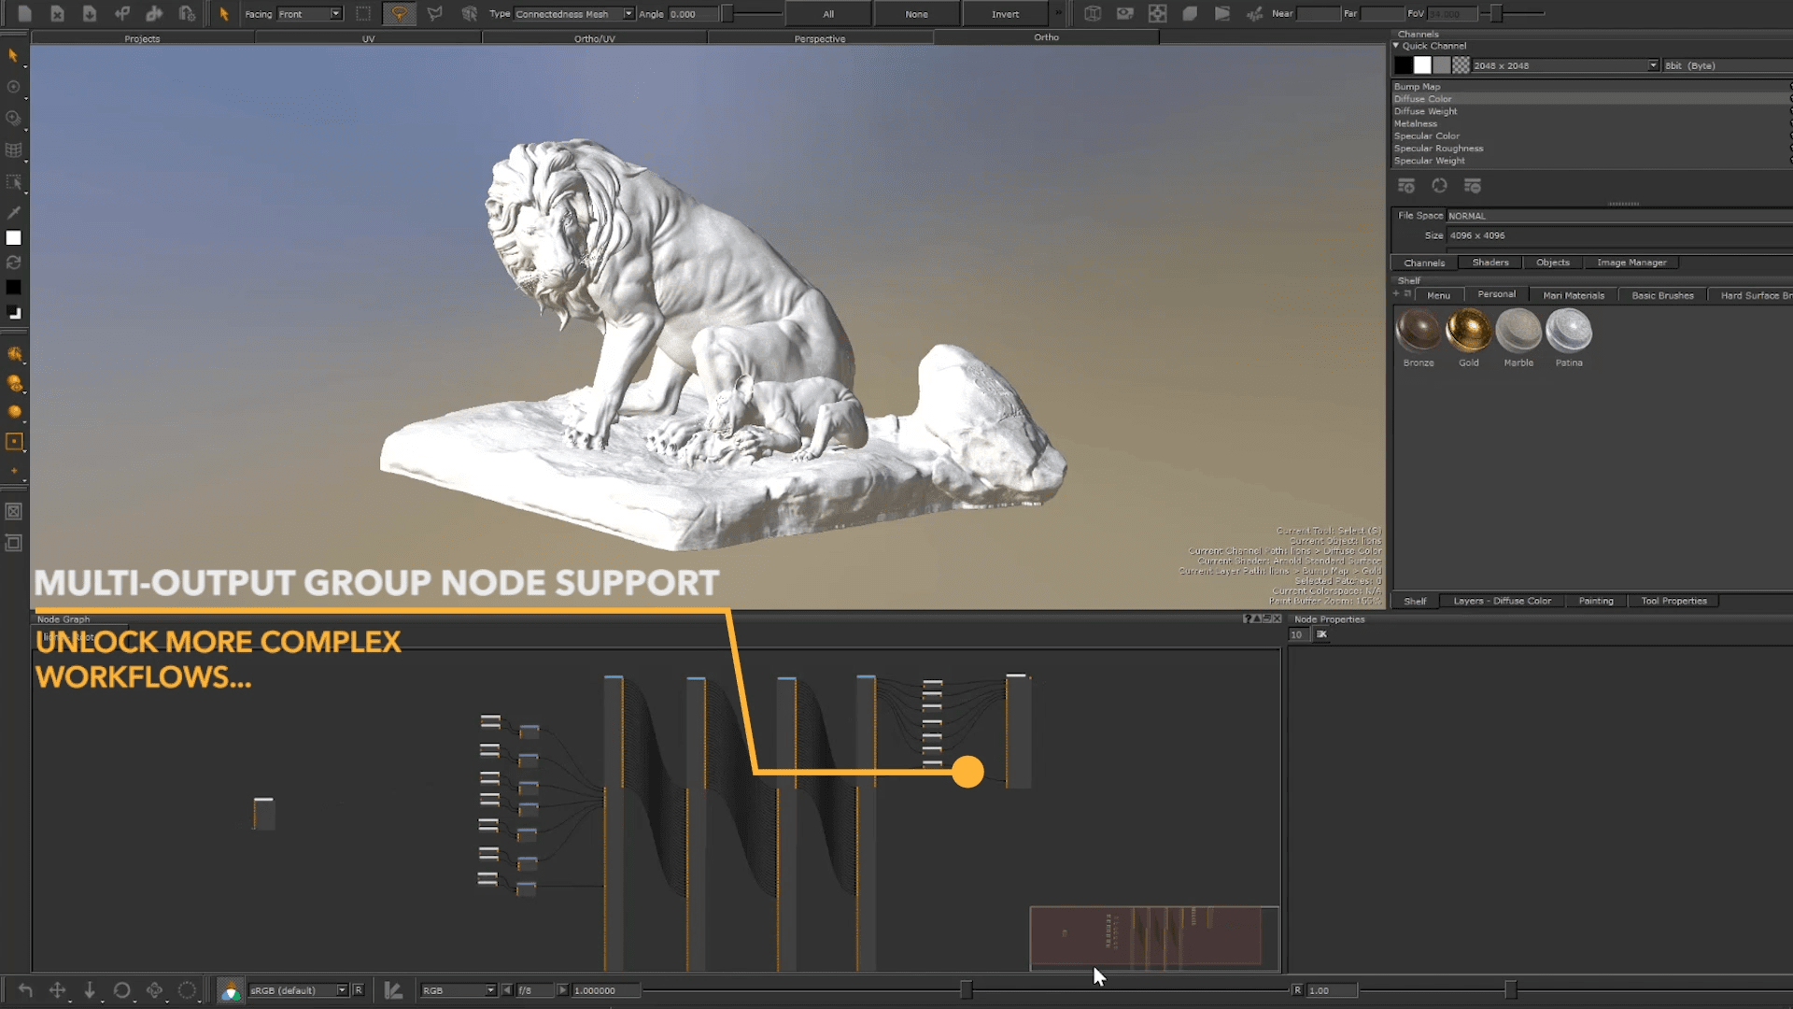
Task: Select the Bronze material sphere
Action: tap(1418, 331)
